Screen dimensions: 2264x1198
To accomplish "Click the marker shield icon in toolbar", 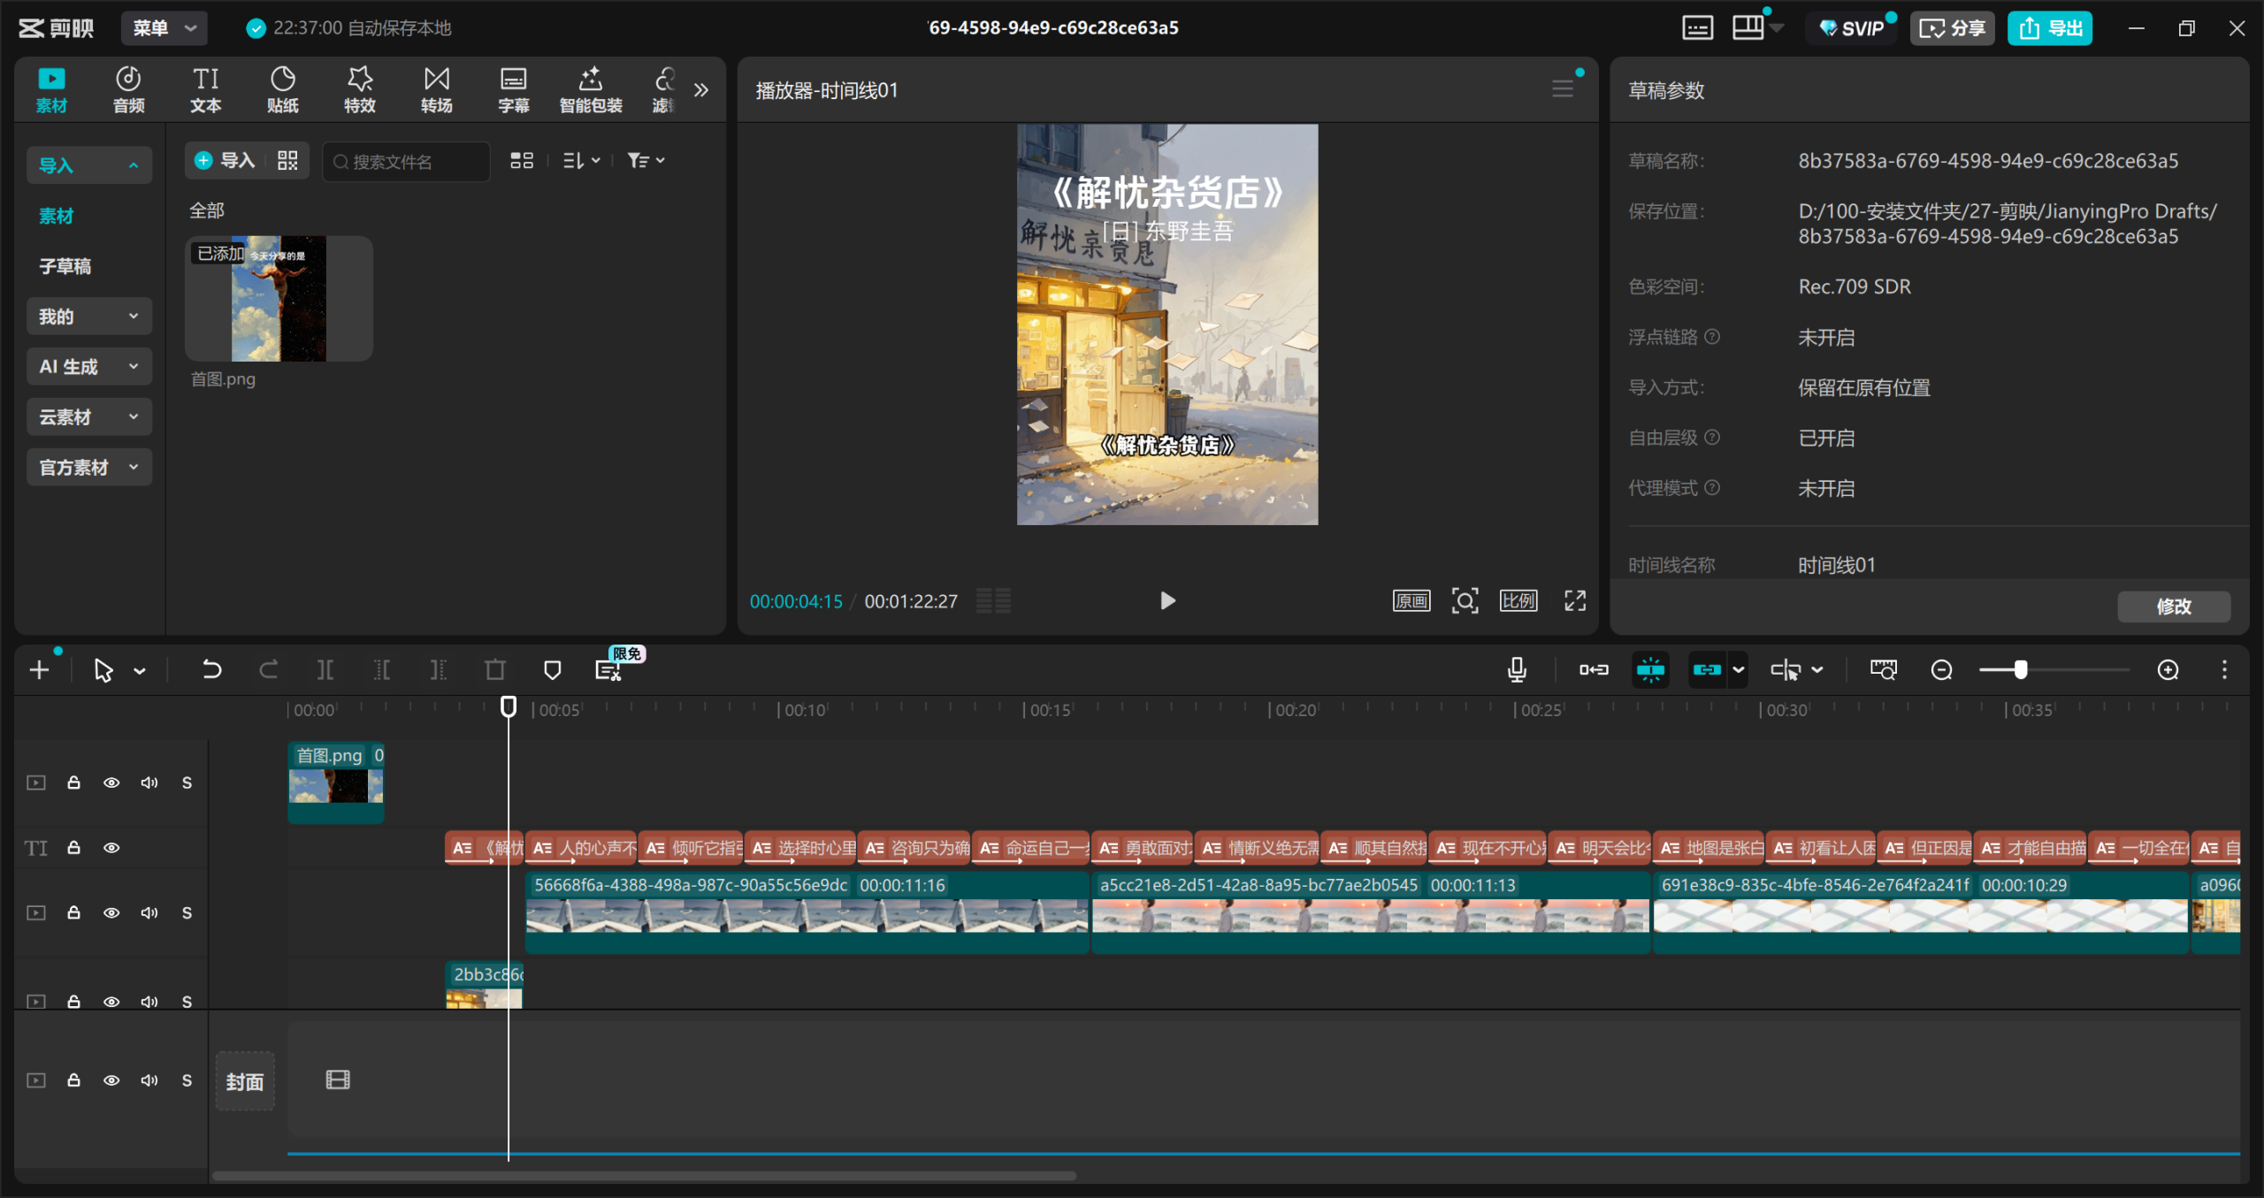I will 552,669.
